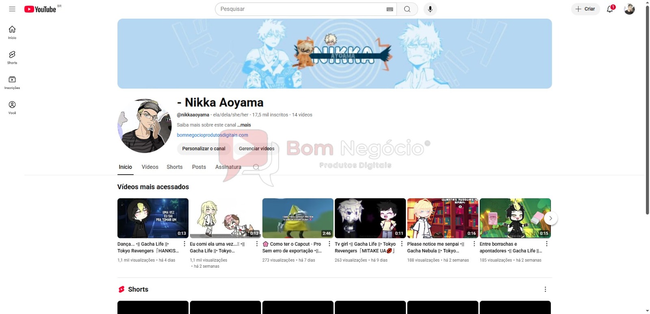Click the magnifier search button
650x314 pixels.
coord(407,9)
